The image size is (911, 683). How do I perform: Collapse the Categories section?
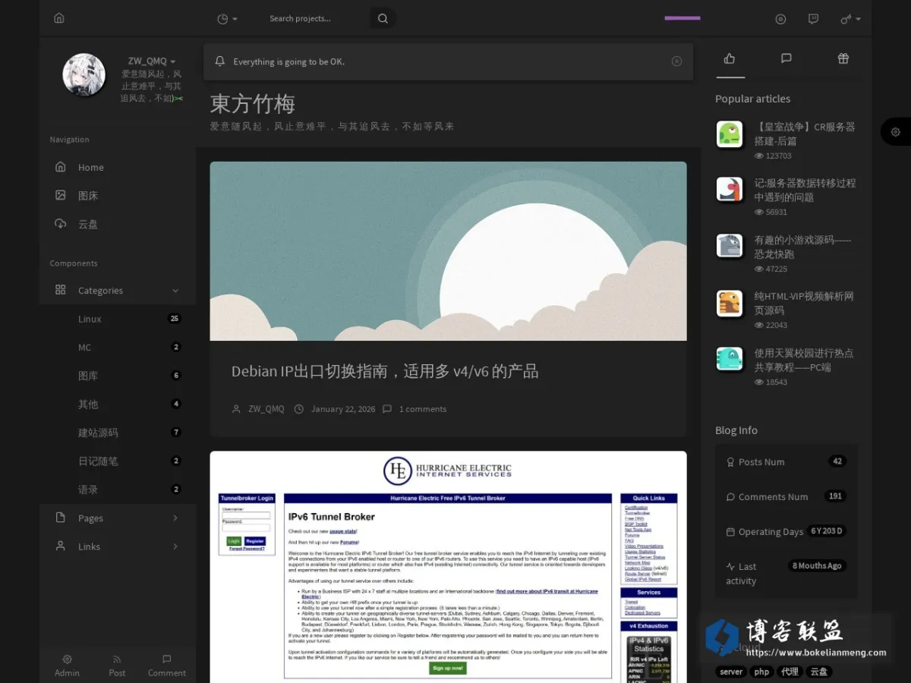[118, 290]
